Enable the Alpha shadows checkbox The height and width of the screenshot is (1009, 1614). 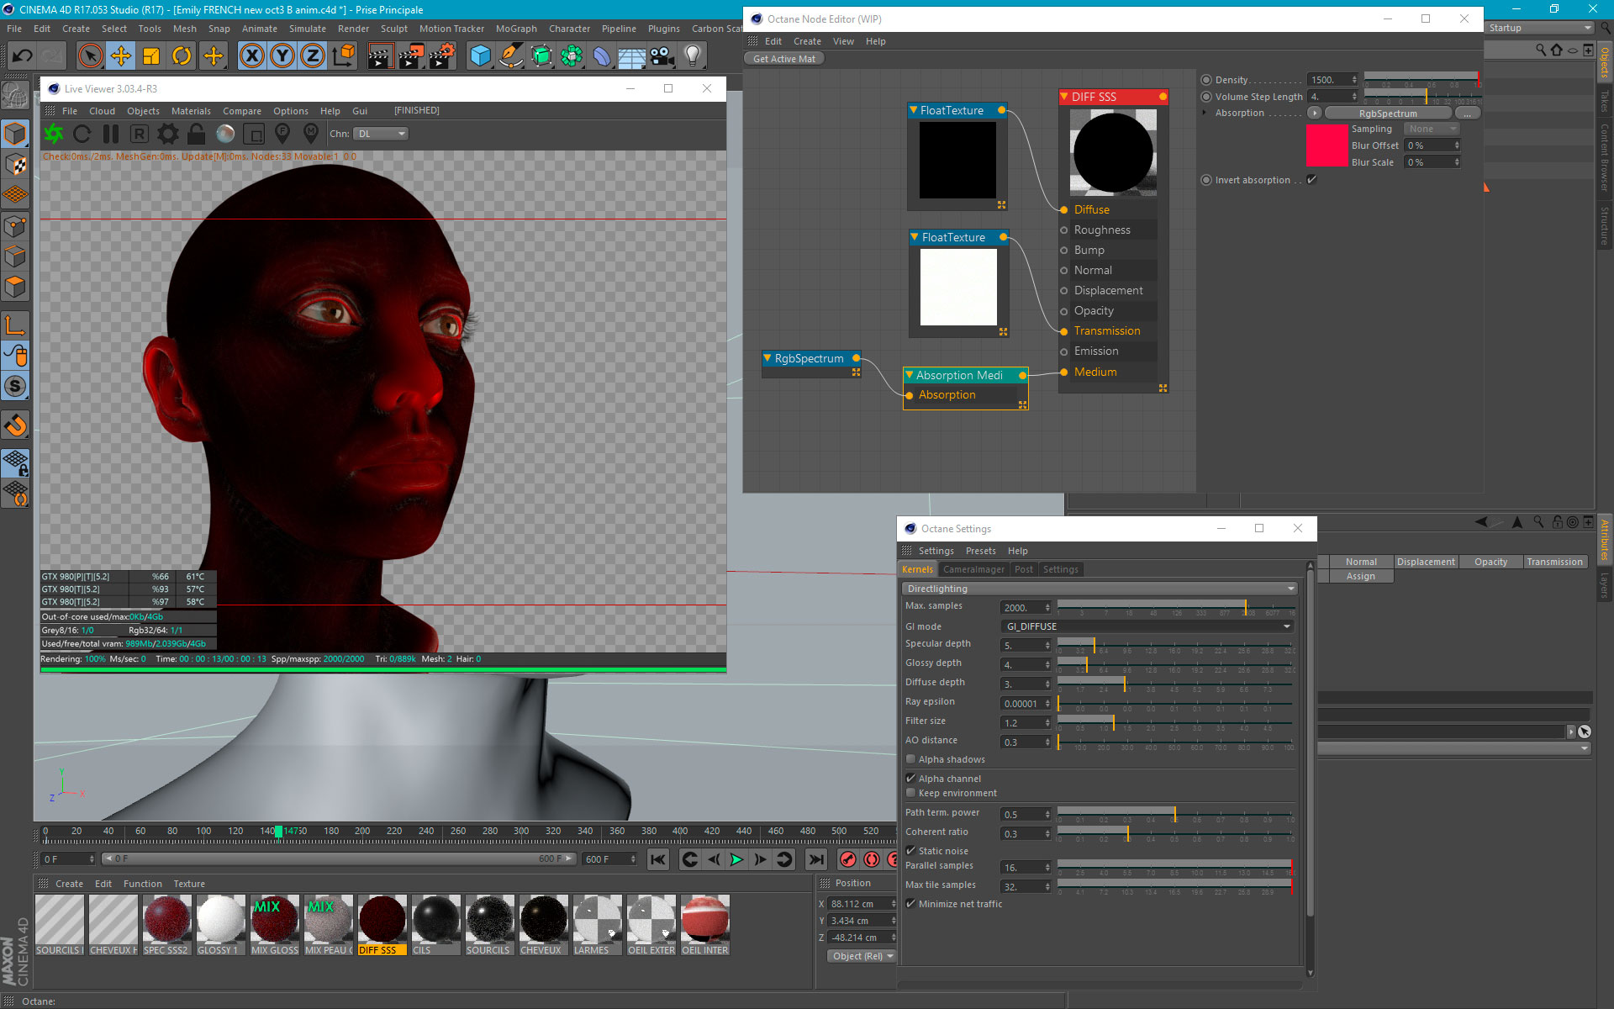coord(910,759)
